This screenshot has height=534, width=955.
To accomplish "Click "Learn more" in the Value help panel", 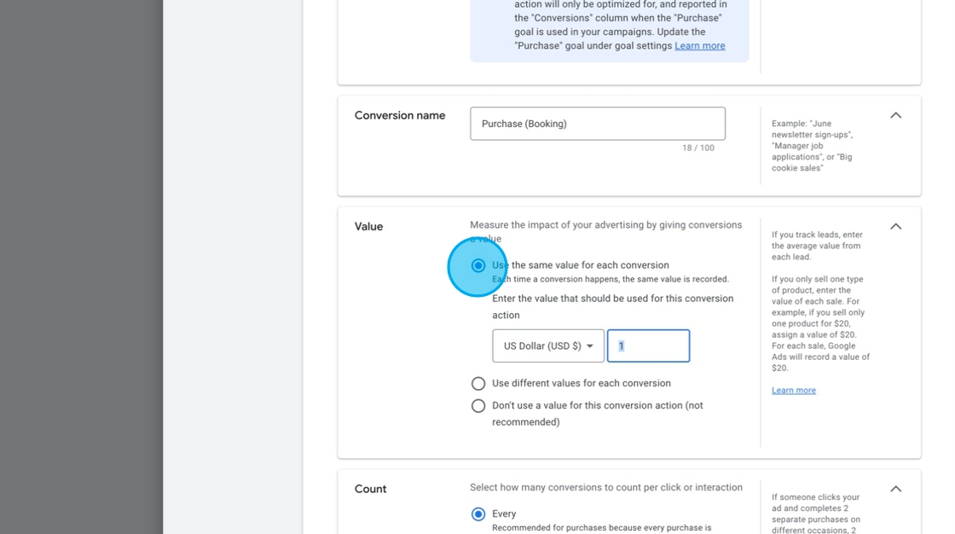I will click(x=793, y=390).
